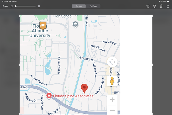
Task: Click the opacity slider knob
Action: coord(16,6)
